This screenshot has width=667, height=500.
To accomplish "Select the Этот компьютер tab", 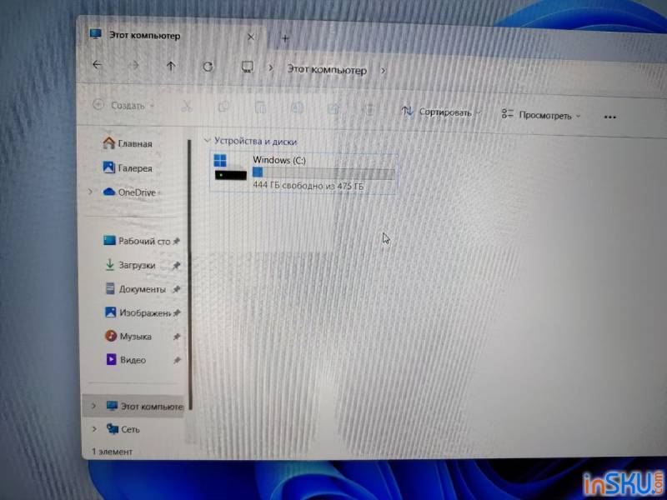I will pyautogui.click(x=170, y=36).
